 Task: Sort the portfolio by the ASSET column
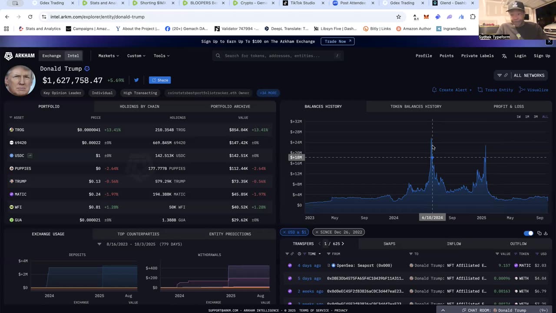click(x=17, y=118)
